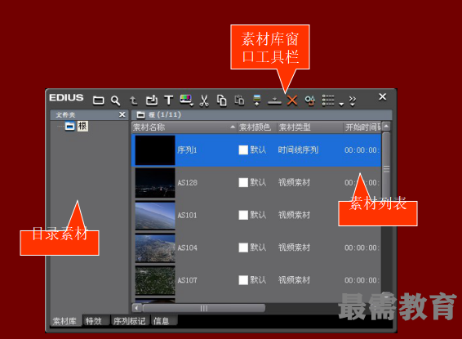Close the folder pane with its X

click(x=122, y=114)
